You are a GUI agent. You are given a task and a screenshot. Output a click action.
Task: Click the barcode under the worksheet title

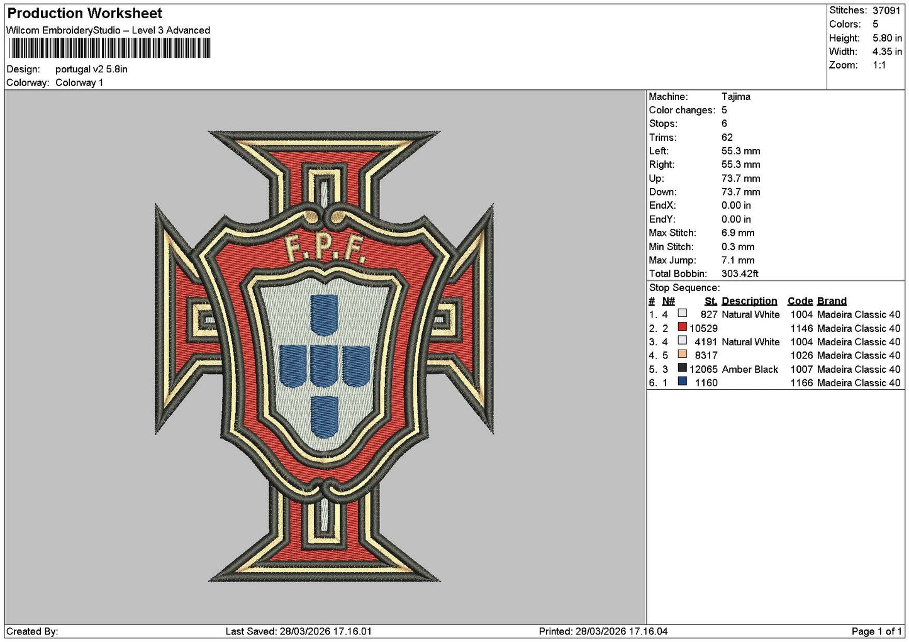(109, 48)
